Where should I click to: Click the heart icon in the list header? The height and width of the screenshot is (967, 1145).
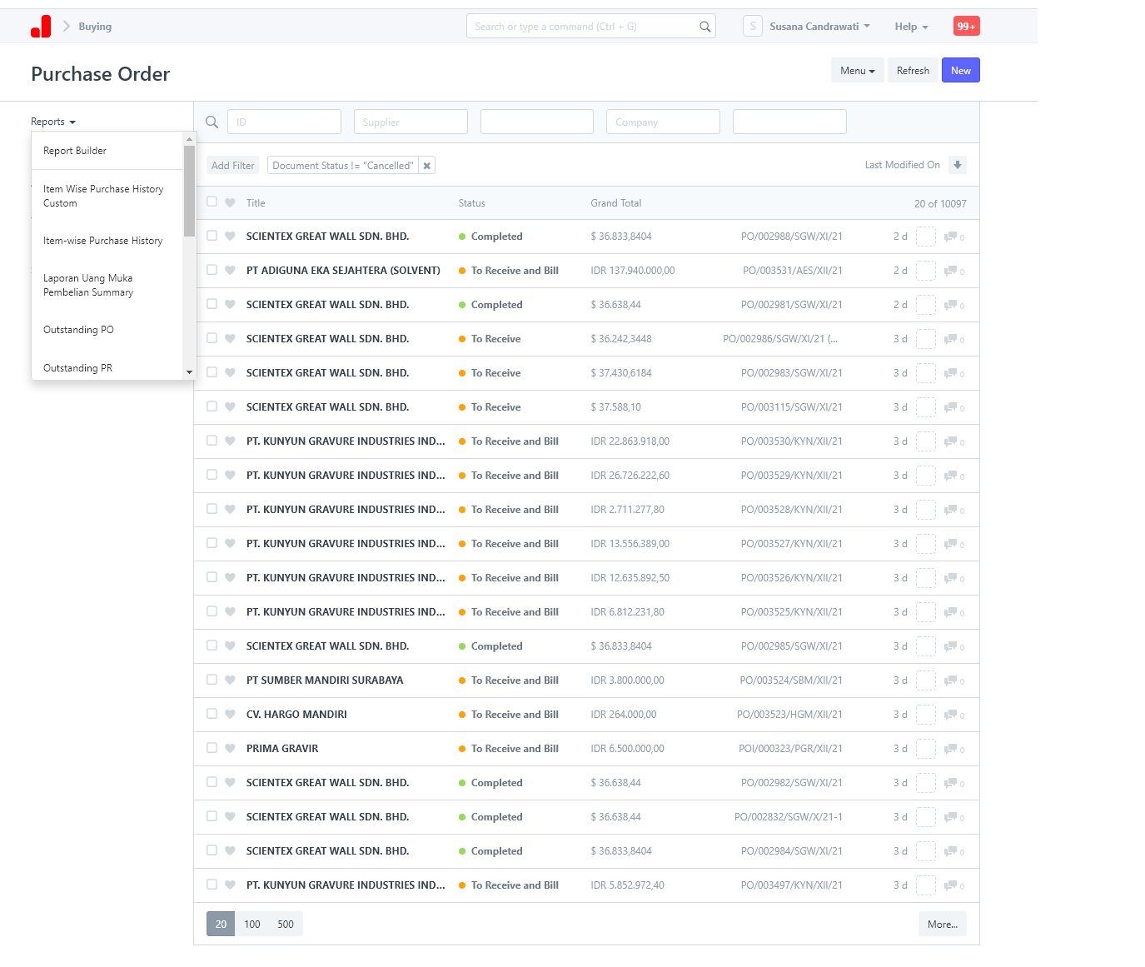tap(231, 202)
